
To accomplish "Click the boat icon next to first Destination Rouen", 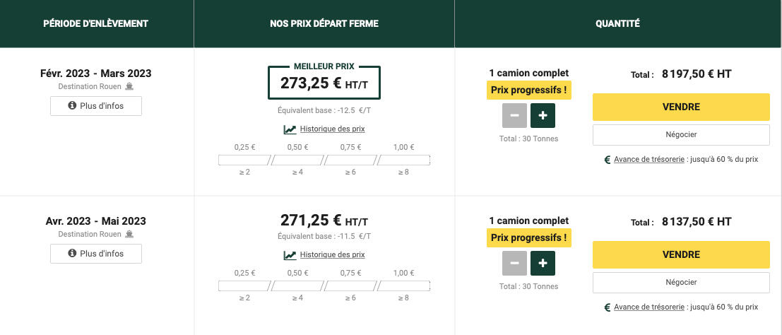I will (x=129, y=87).
